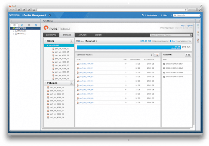The image size is (209, 146).
Task: Collapse the Hosts section
Action: [x=45, y=41]
